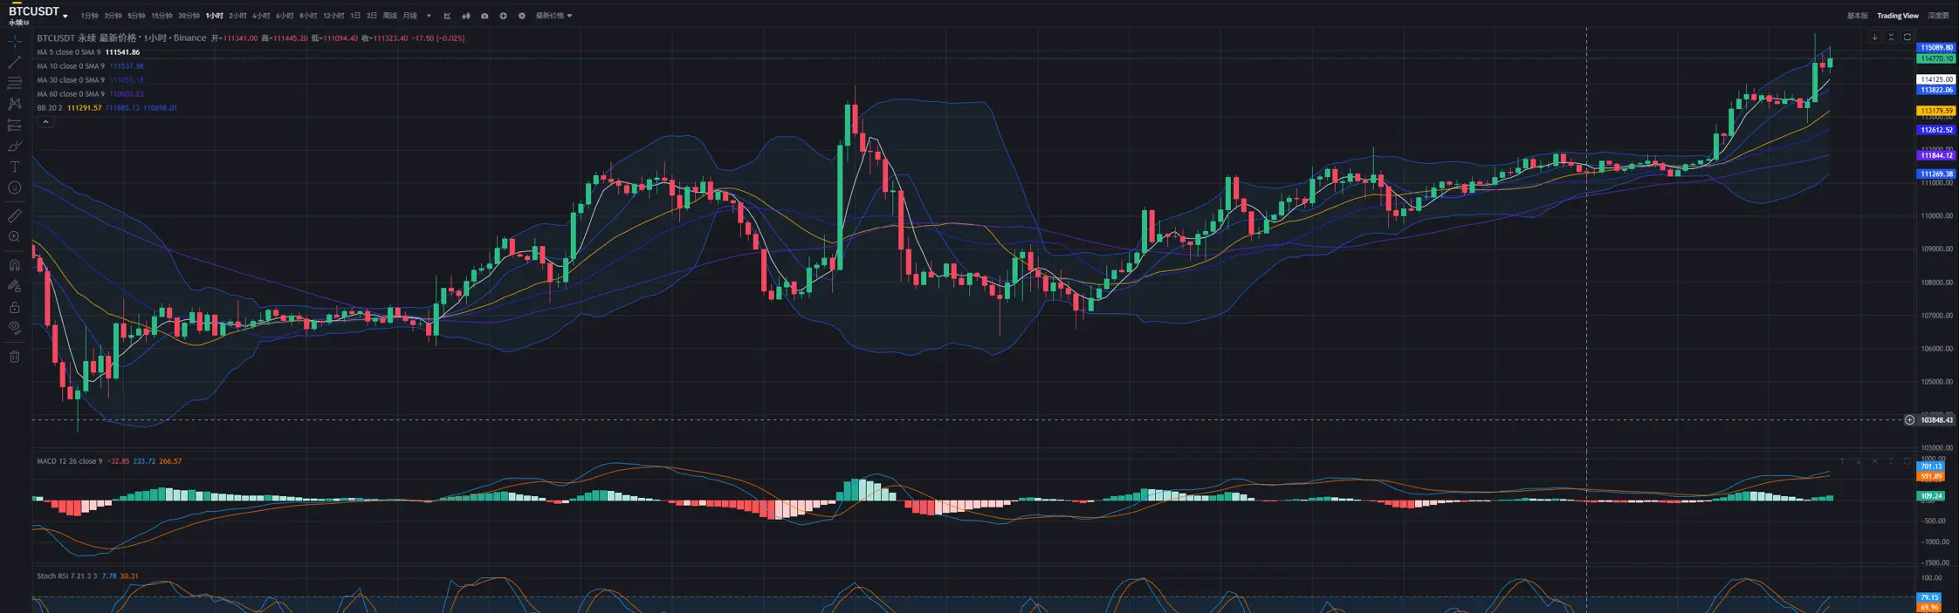Image resolution: width=1959 pixels, height=613 pixels.
Task: Click the collapse arrows icon above price scale
Action: [x=1891, y=37]
